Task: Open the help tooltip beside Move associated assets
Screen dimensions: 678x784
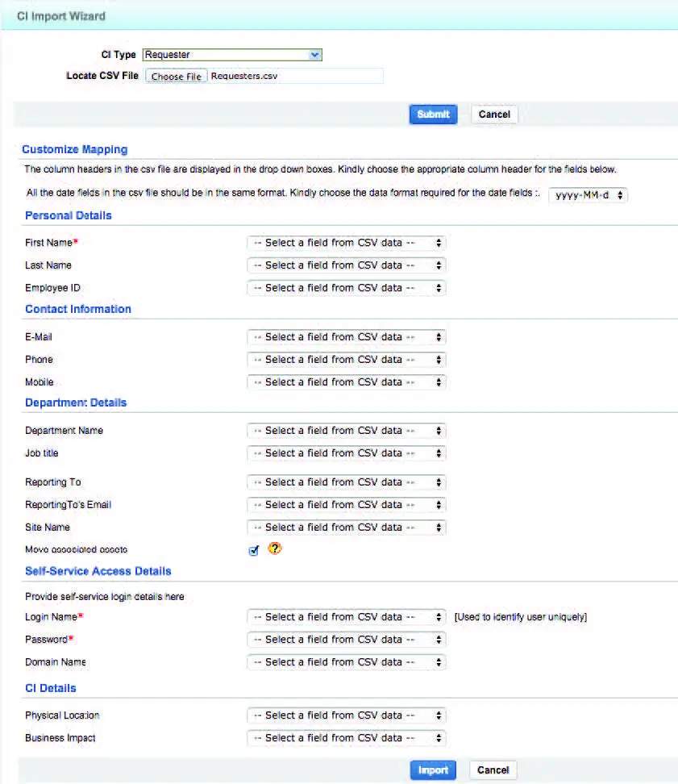Action: tap(274, 548)
